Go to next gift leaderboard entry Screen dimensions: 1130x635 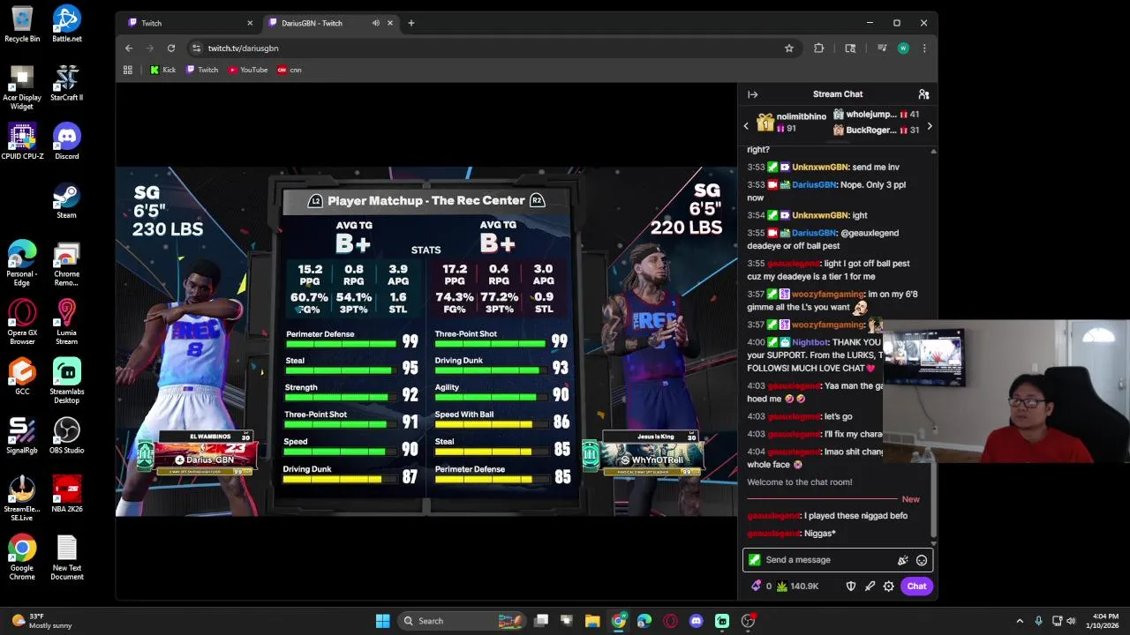pos(930,126)
